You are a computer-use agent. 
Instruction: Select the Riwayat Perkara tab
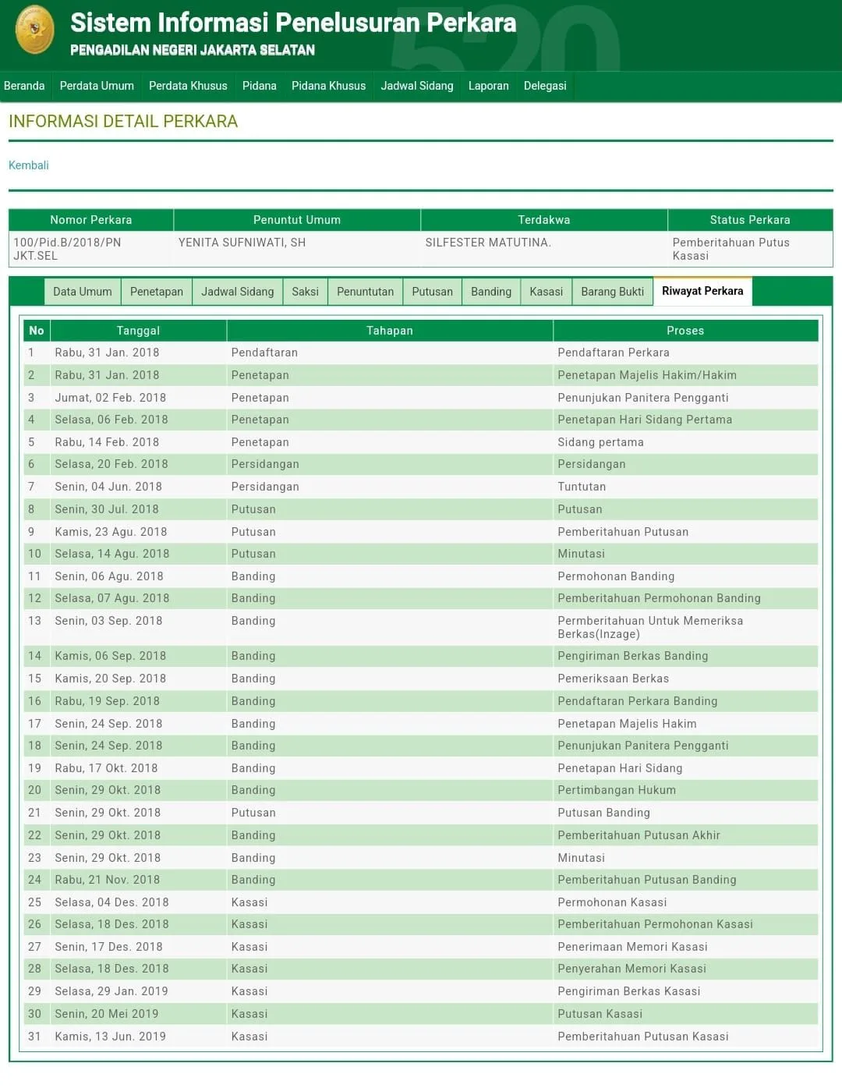tap(702, 291)
